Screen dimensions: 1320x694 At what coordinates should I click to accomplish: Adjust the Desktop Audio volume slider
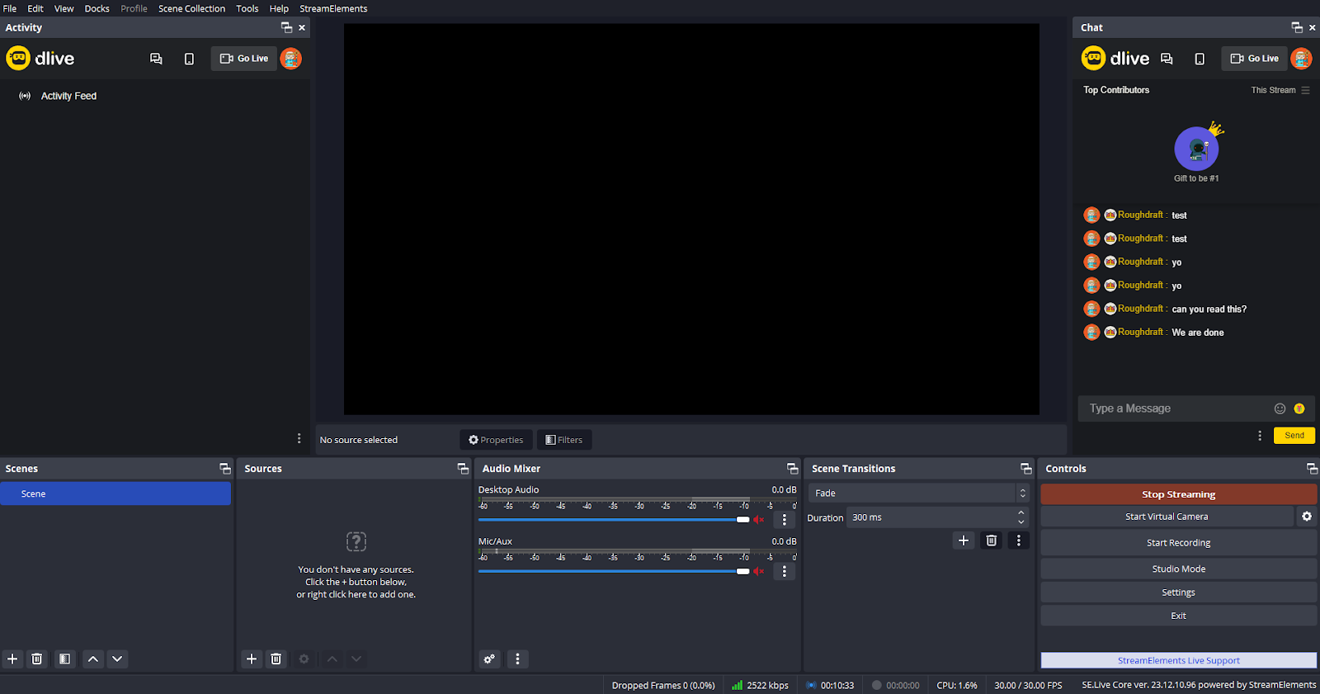[742, 520]
